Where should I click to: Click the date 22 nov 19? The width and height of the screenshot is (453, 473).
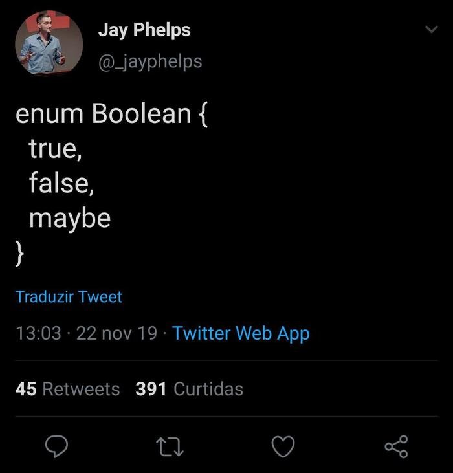pos(116,333)
